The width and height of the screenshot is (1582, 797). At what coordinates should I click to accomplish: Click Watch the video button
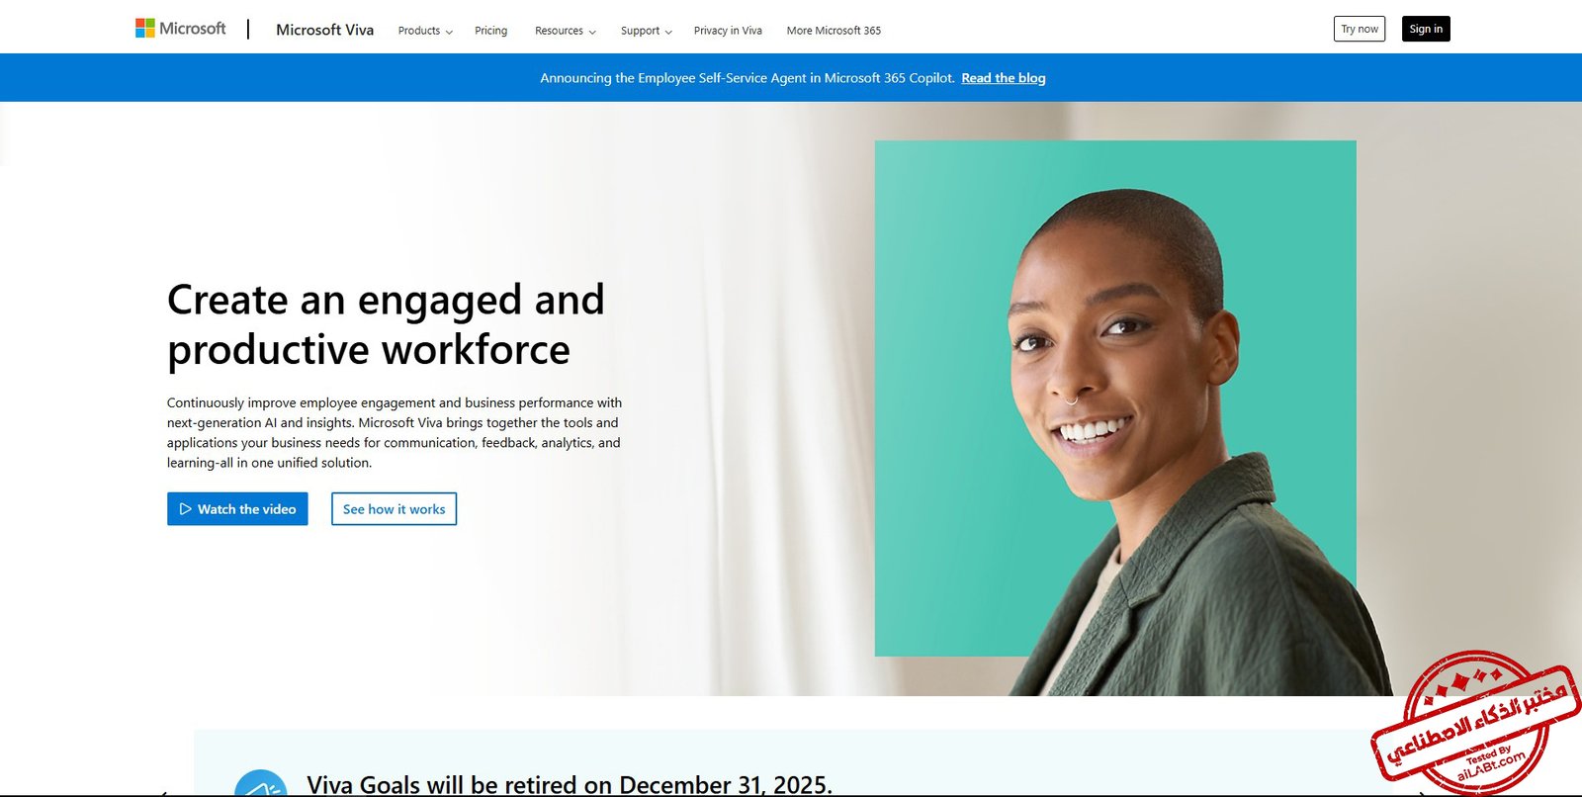tap(237, 509)
